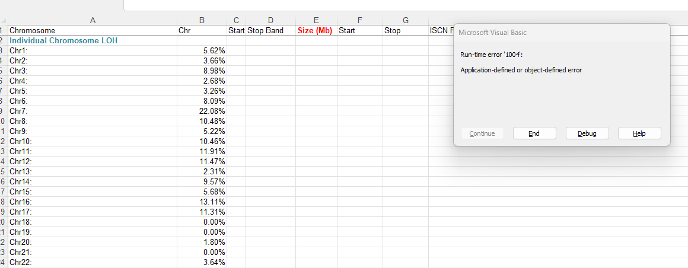Select the 13.11% value cell
688x268 pixels.
pos(202,202)
